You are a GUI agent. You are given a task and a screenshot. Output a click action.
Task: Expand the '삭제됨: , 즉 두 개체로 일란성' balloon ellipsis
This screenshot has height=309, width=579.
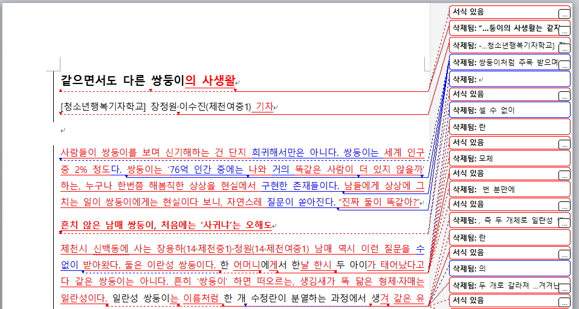[x=564, y=223]
